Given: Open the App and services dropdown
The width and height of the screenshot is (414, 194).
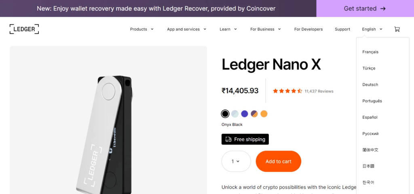Looking at the screenshot, I should point(186,29).
